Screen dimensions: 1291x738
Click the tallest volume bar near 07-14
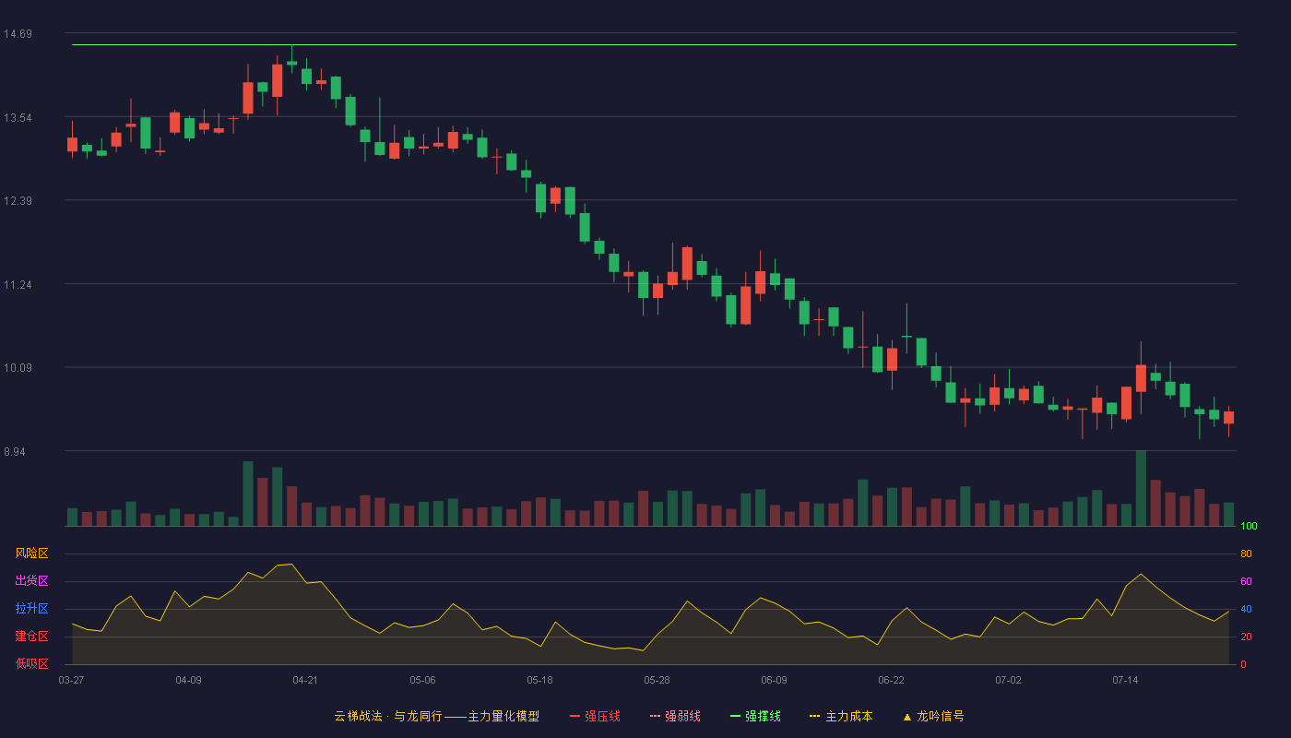[1141, 488]
